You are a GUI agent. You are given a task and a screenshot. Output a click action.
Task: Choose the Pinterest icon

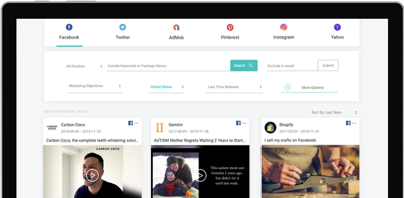(x=230, y=28)
